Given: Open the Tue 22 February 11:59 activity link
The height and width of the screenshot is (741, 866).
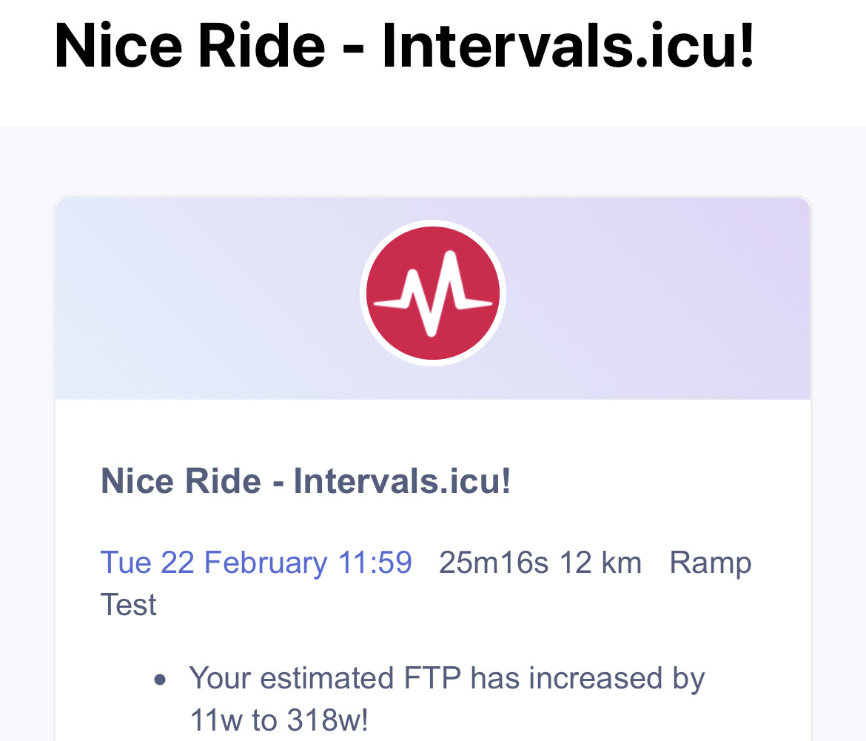Looking at the screenshot, I should [256, 563].
